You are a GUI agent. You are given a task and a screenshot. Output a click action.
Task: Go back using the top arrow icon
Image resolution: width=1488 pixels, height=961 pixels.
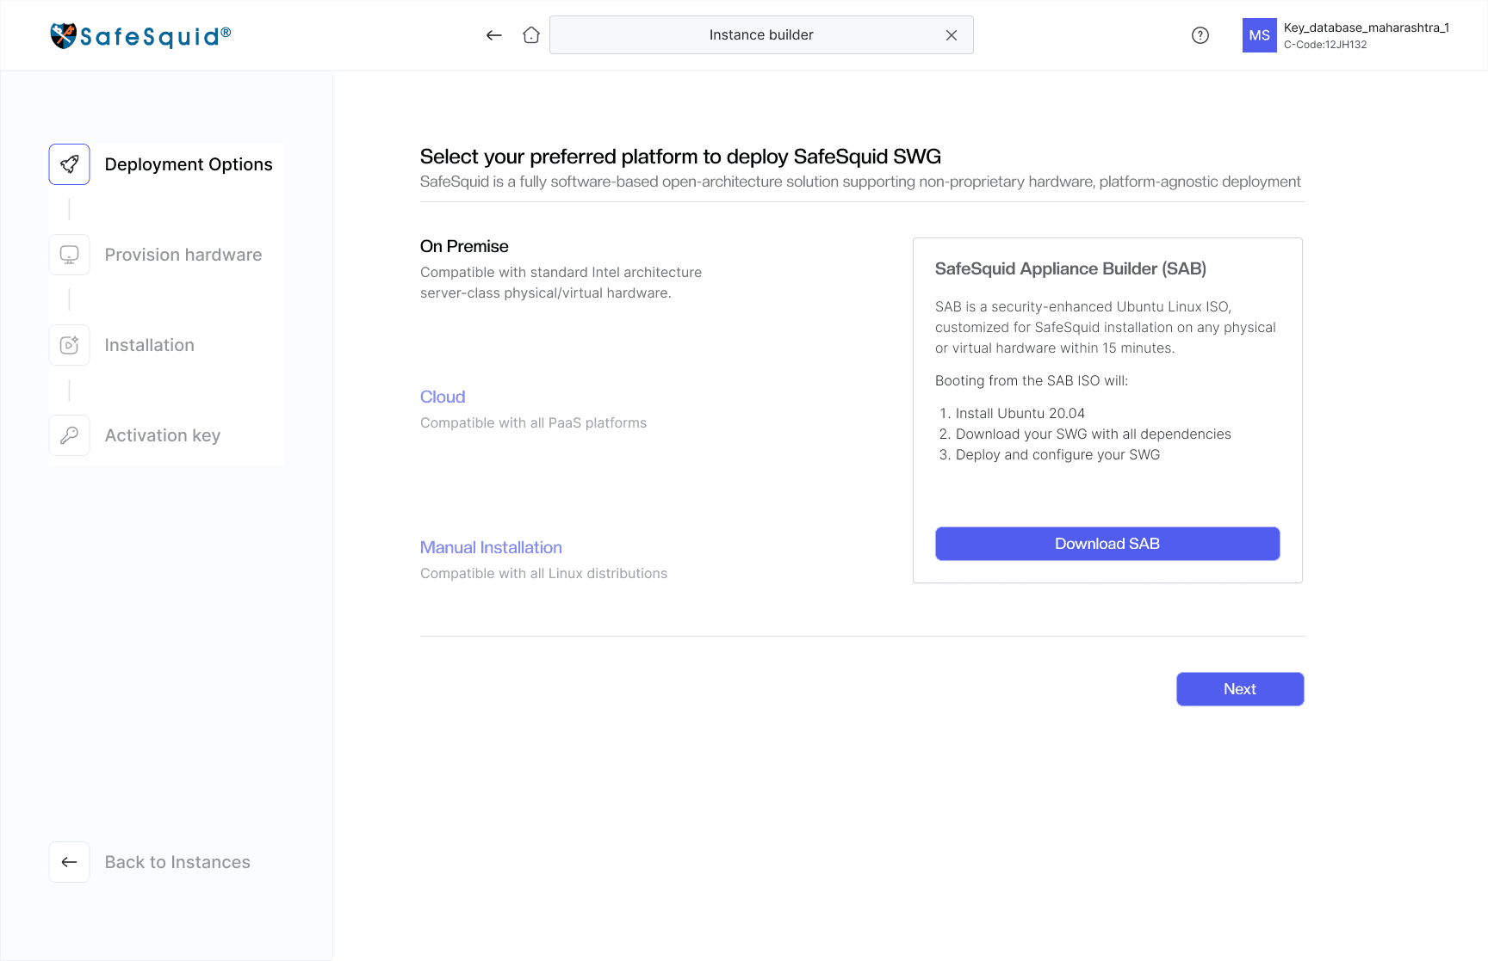(x=493, y=35)
